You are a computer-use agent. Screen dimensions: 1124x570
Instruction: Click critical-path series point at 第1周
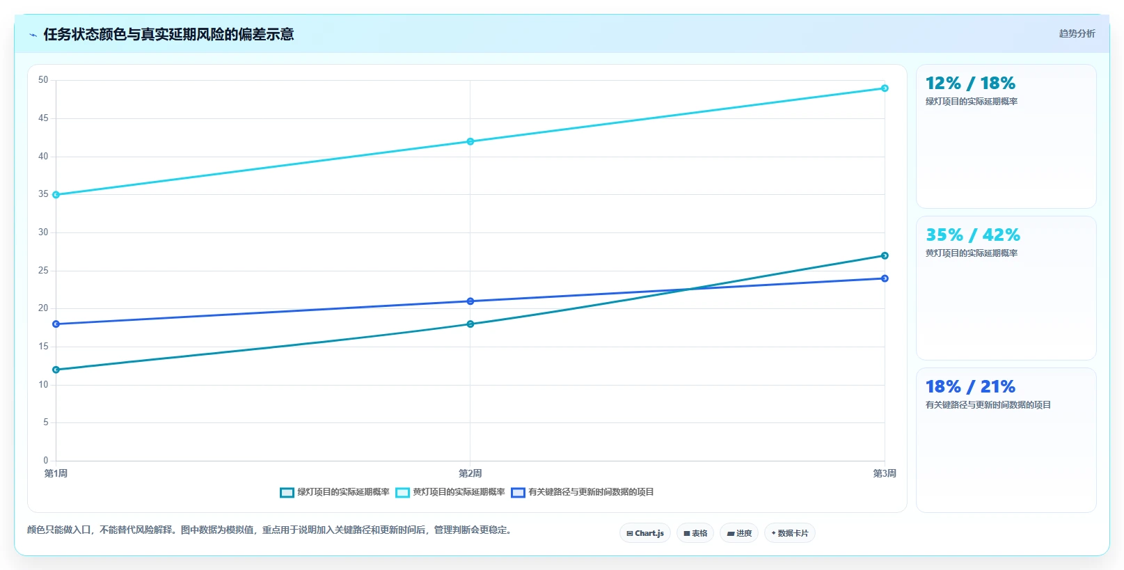click(56, 324)
